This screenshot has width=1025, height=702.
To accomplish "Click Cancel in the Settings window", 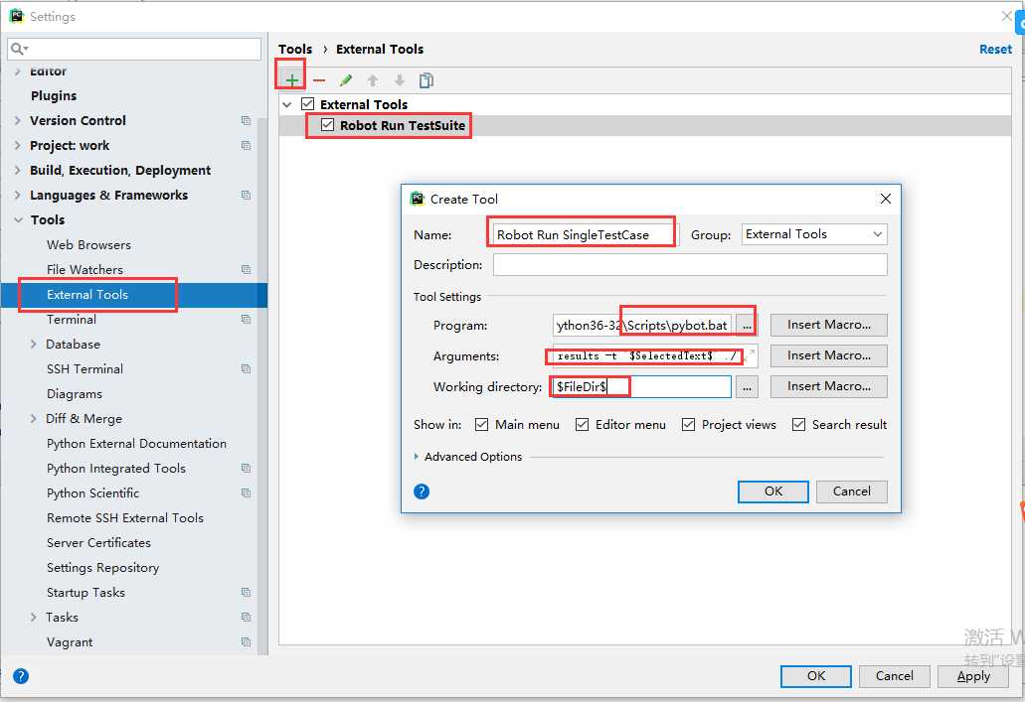I will click(x=894, y=676).
